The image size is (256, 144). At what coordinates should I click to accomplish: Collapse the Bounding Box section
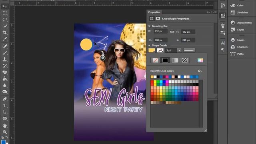tap(149, 26)
